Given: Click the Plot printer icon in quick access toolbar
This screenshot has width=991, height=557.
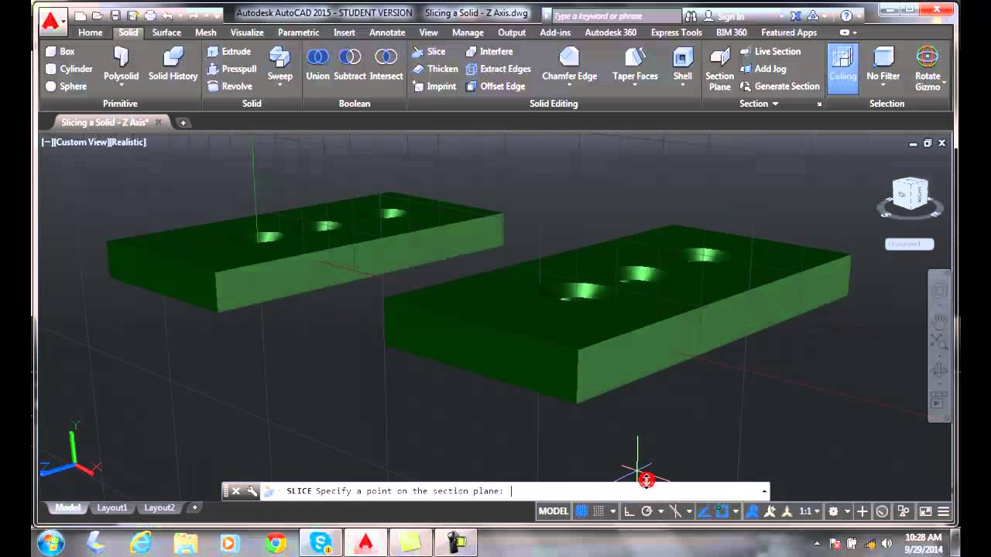Looking at the screenshot, I should [x=150, y=15].
